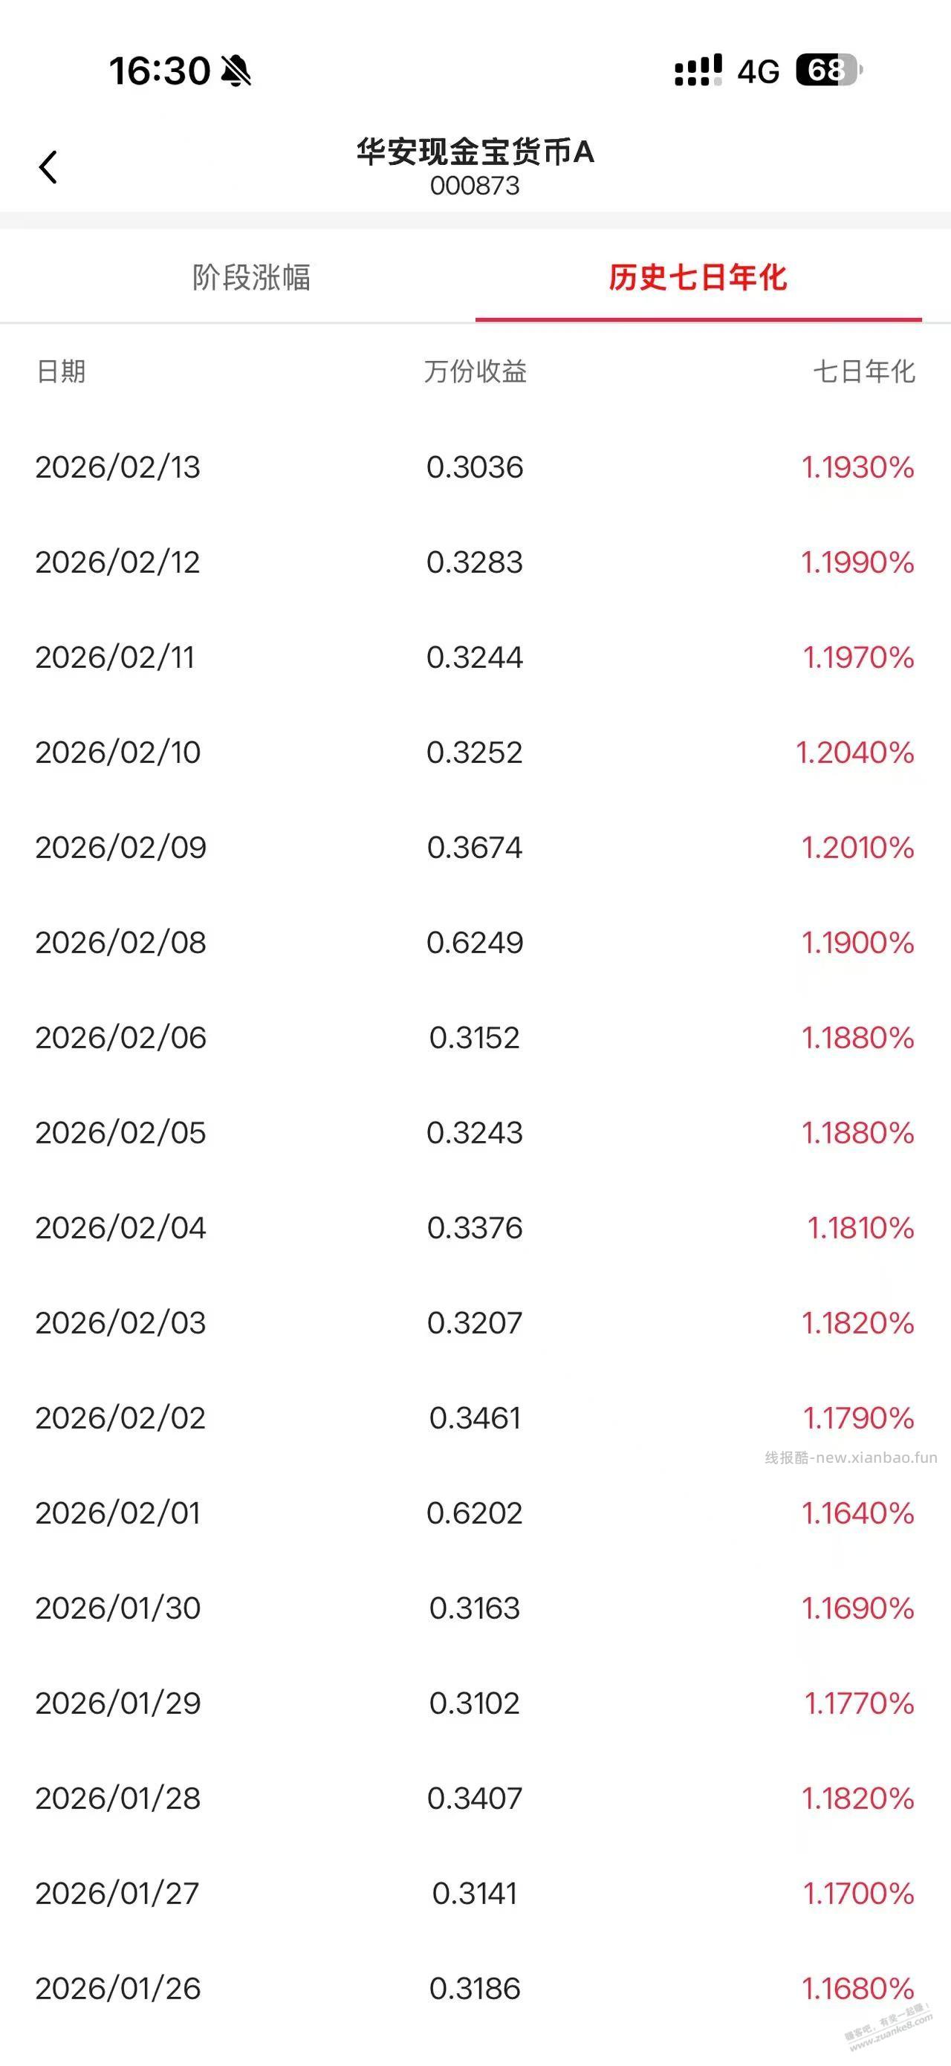Select the 2026/02/13 row date
The image size is (951, 2066).
pos(118,467)
